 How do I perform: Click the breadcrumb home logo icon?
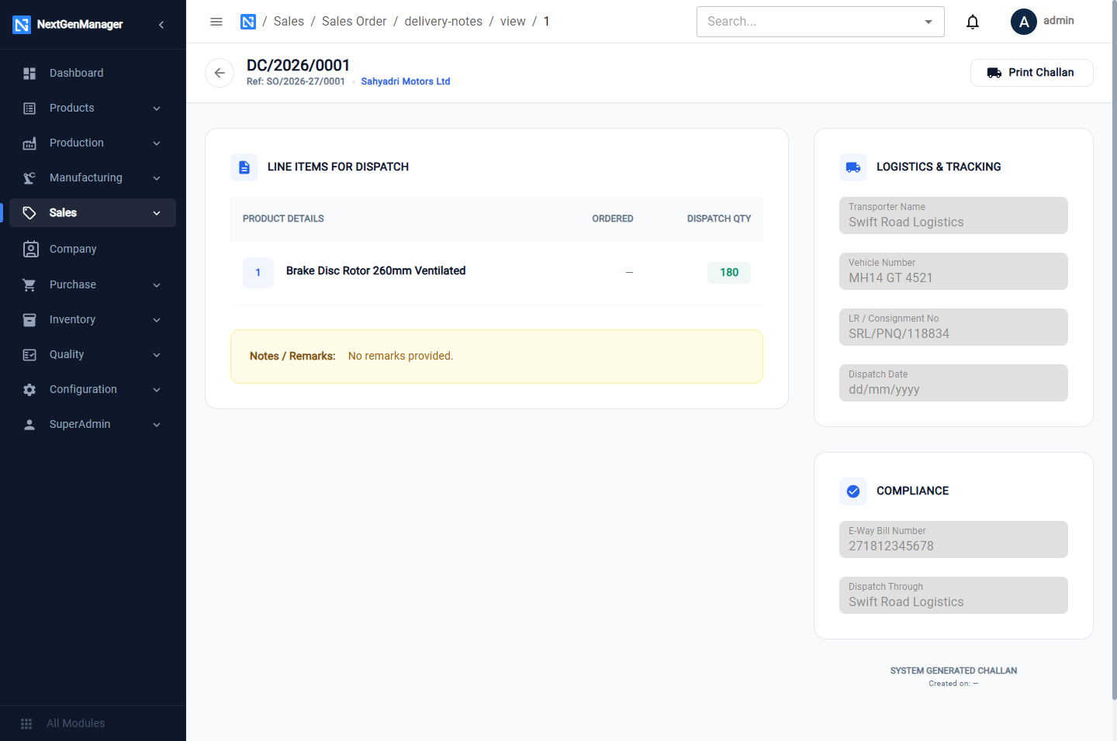pos(248,22)
